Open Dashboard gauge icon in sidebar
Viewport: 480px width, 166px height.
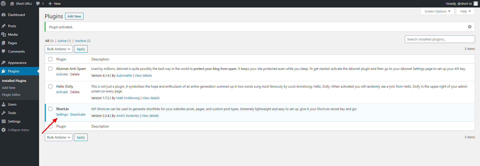(4, 15)
